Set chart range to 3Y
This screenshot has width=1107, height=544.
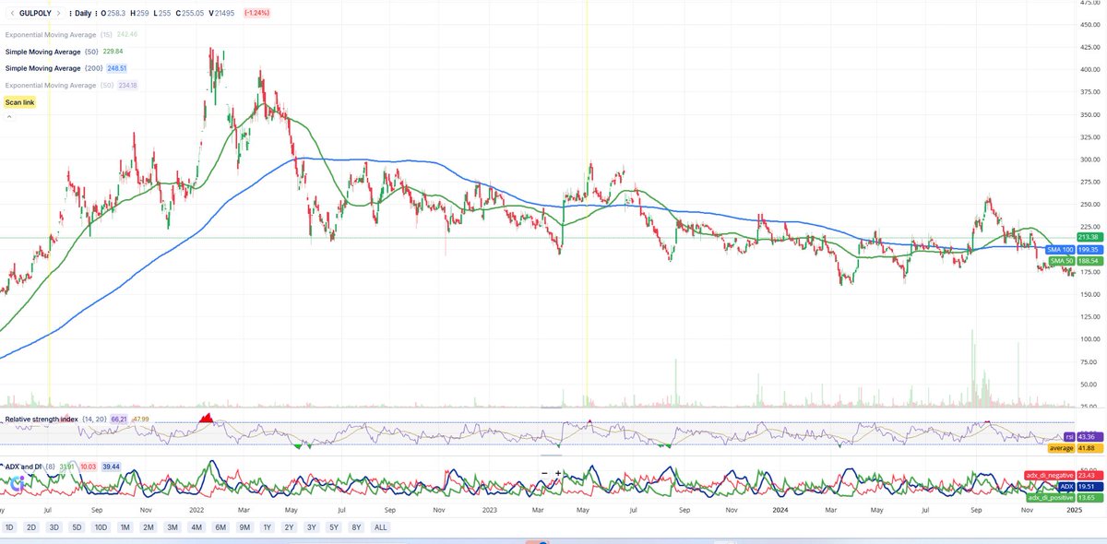313,527
